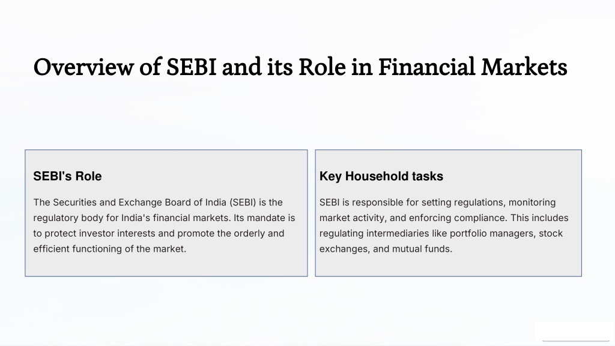Click "portfolio managers" in the right card
Screen dimensions: 615x346
[x=492, y=234]
